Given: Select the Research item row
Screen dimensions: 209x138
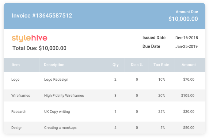Looking at the screenshot, I should (104, 111).
